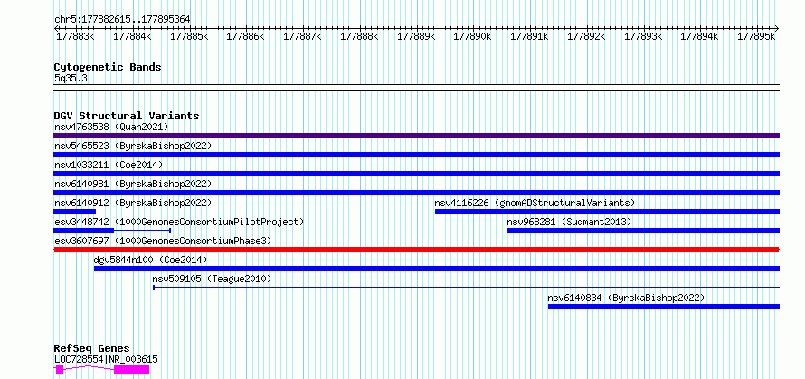Click the nsv4763538 (Quan2021) variant bar

416,136
